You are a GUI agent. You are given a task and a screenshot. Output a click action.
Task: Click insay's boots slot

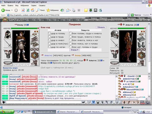click(35, 63)
